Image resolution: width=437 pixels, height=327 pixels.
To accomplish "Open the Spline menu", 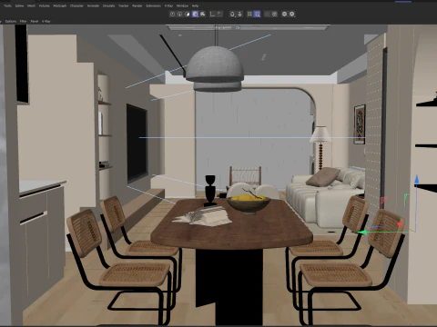I will [x=19, y=5].
